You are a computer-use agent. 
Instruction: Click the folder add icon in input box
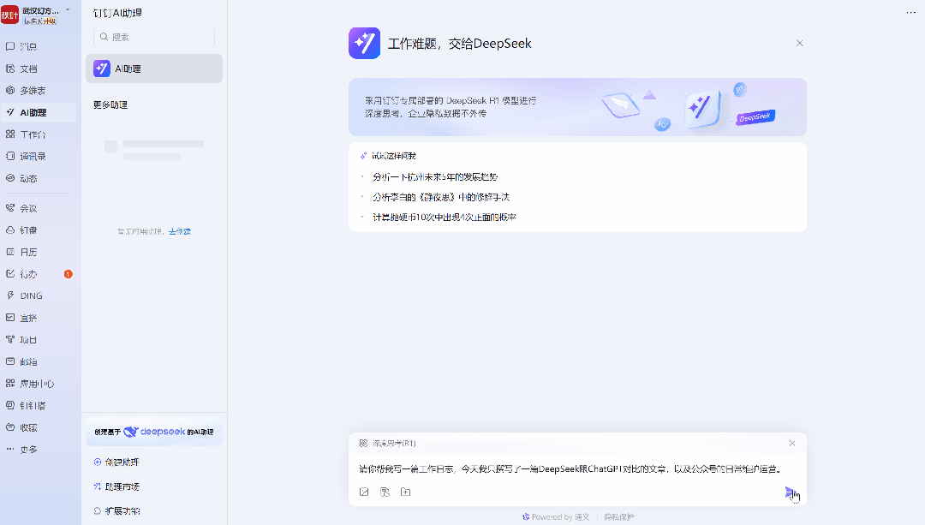[405, 492]
